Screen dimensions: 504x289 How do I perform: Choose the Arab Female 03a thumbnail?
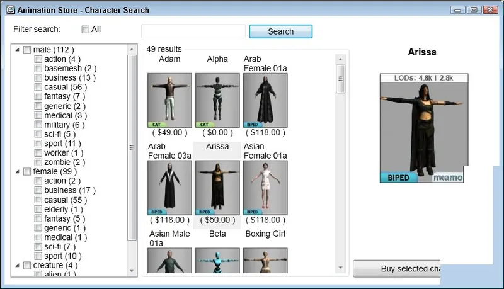click(169, 188)
